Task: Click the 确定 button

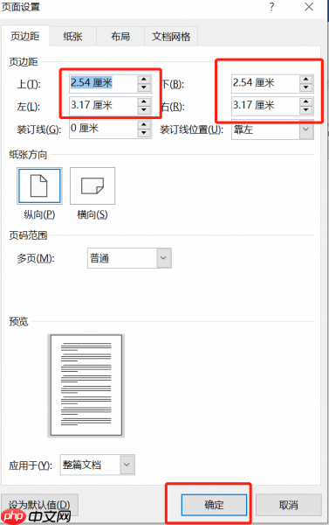Action: pyautogui.click(x=214, y=505)
